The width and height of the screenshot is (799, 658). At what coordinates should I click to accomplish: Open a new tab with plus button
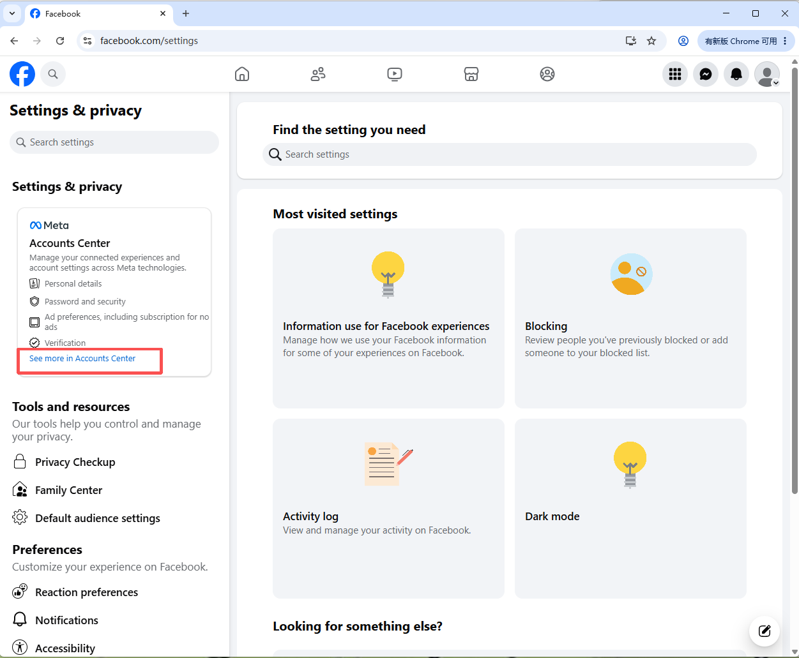click(186, 13)
